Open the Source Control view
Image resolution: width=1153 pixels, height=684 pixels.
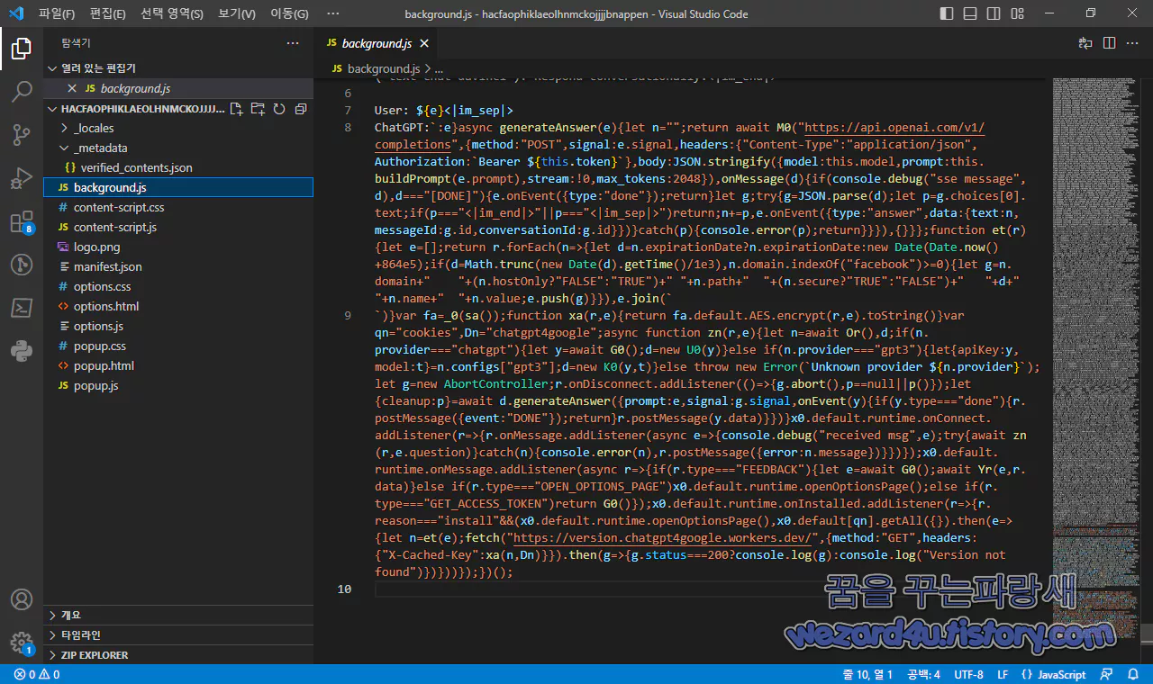click(x=22, y=135)
